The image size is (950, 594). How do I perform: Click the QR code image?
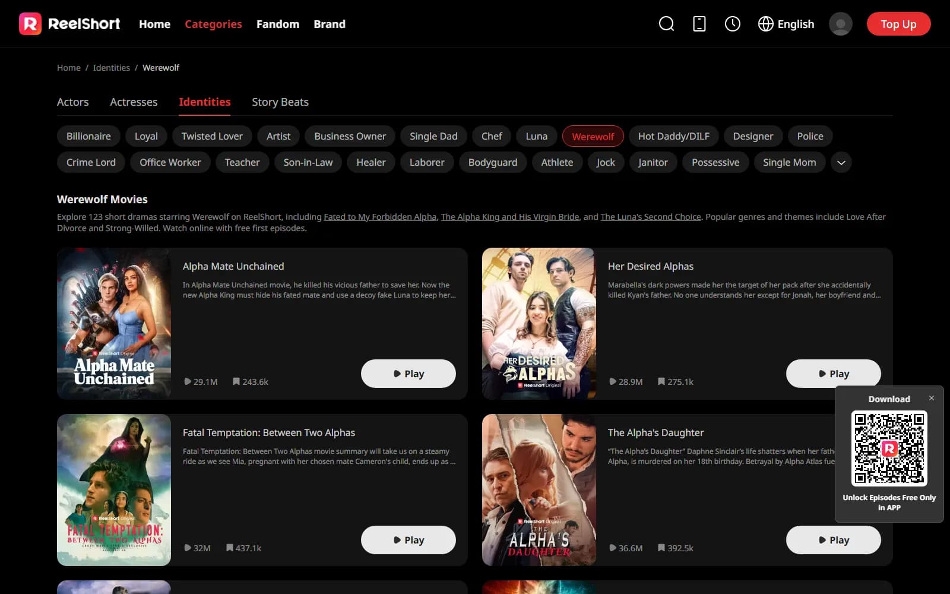click(x=889, y=448)
